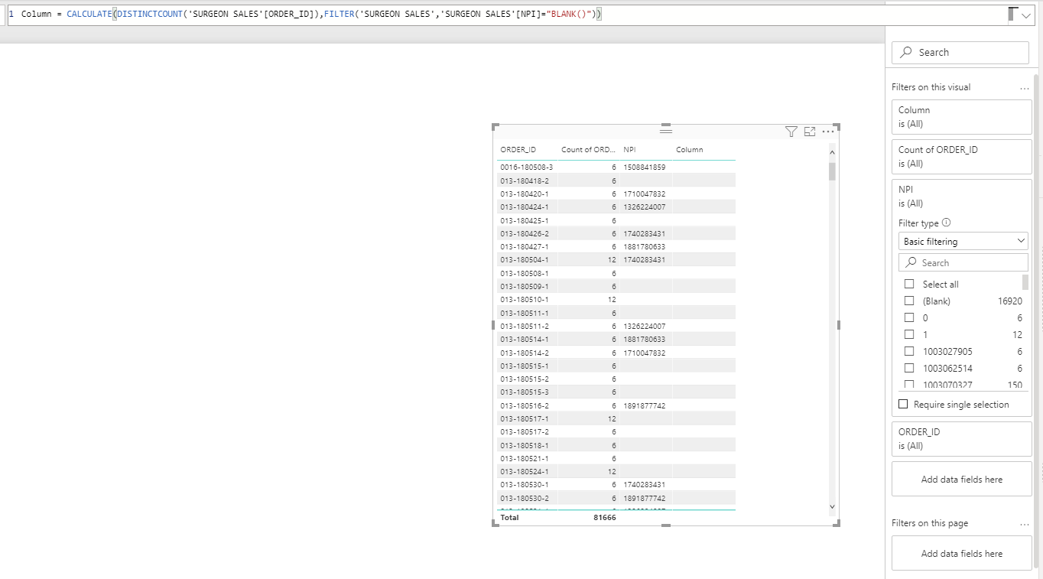Tick the Select all checkbox

(x=909, y=284)
